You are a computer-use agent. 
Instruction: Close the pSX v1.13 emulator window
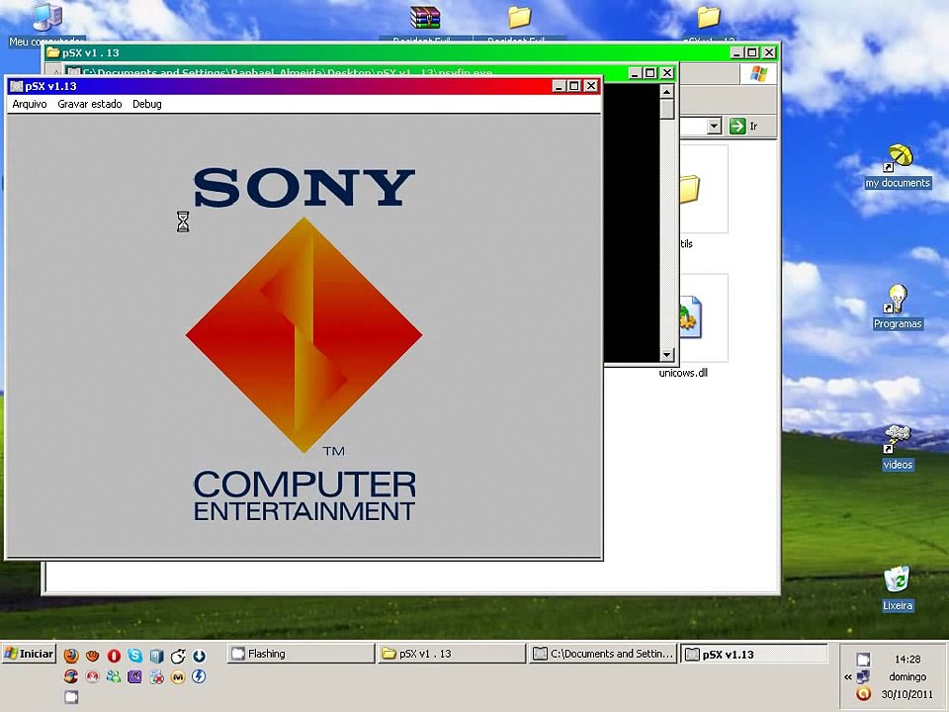point(591,86)
